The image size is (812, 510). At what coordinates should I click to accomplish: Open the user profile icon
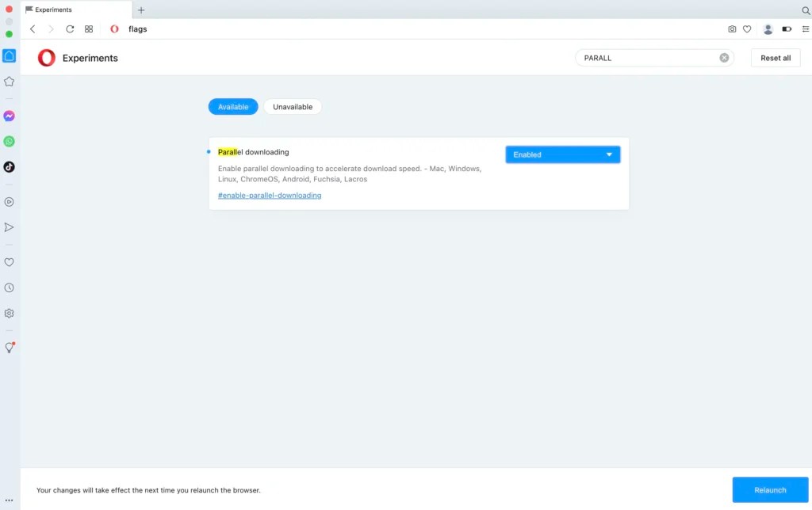[x=767, y=29]
